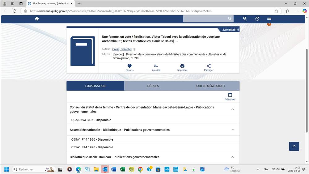The image size is (309, 174).
Task: Click the scroll-to-top arrow button
Action: pos(294,146)
